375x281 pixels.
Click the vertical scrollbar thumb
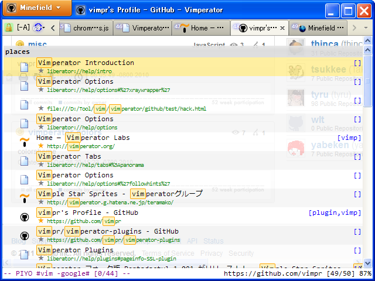pyautogui.click(x=367, y=81)
